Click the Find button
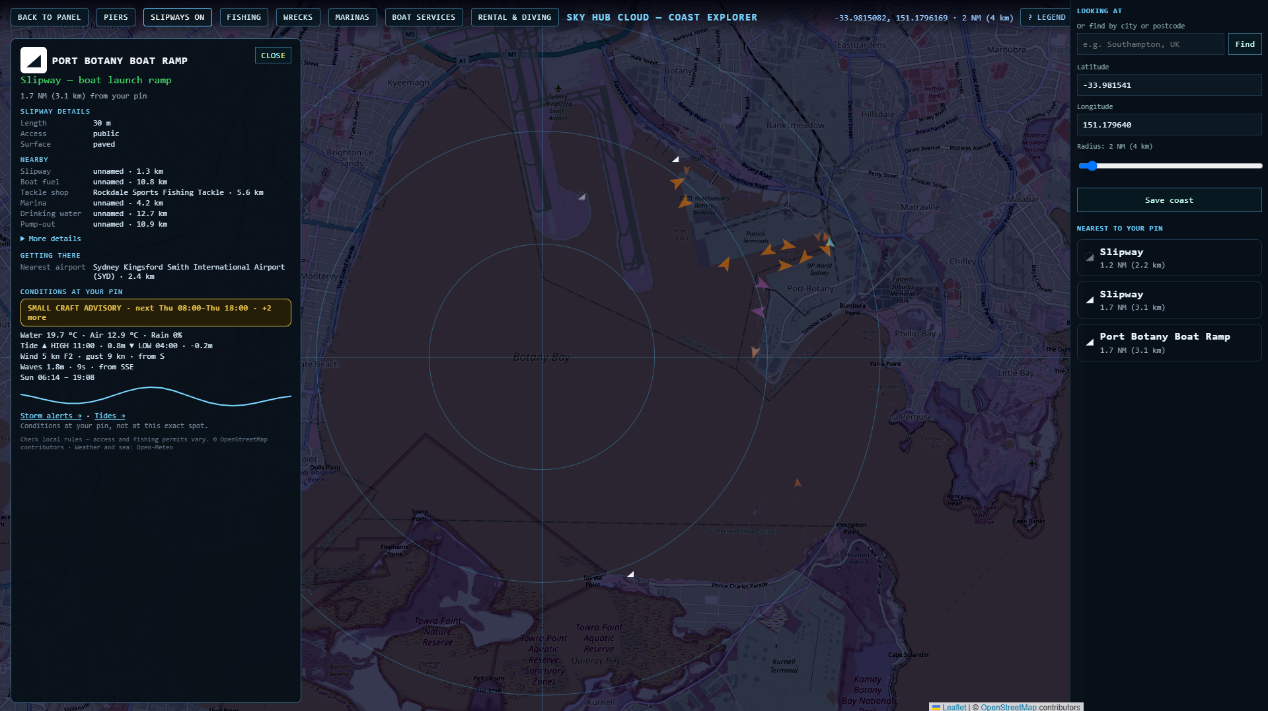The width and height of the screenshot is (1268, 711). tap(1245, 44)
